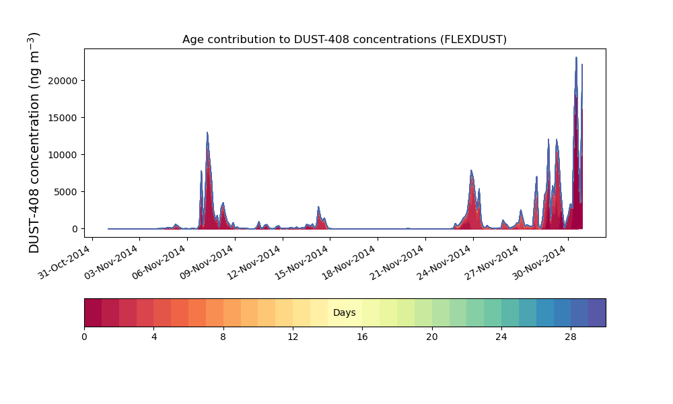Select the 28 tick label under colorbar
The image size is (673, 404).
(x=571, y=337)
